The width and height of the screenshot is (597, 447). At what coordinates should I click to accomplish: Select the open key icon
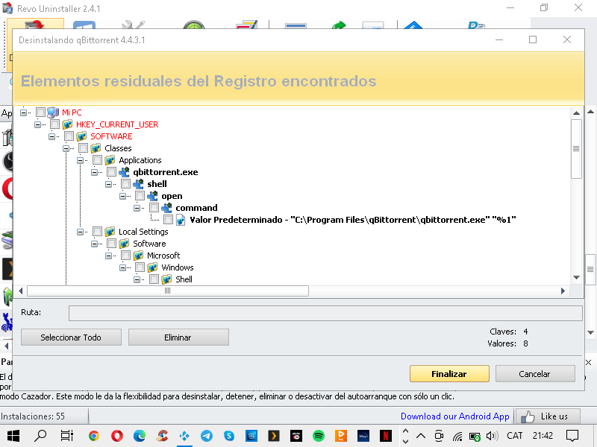click(x=152, y=196)
